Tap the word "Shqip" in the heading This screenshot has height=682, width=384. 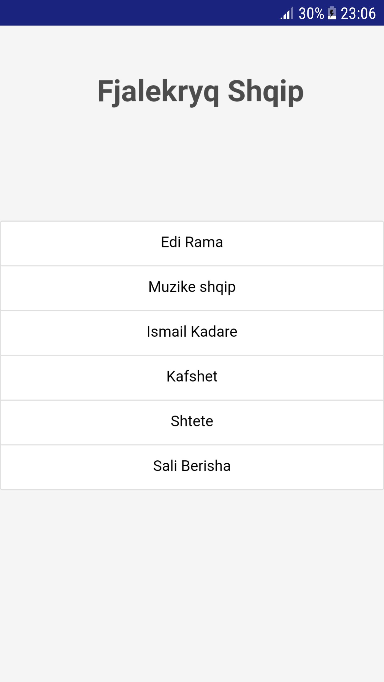click(x=266, y=91)
